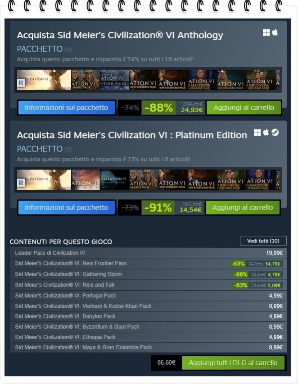298x384 pixels.
Task: Click the Windows icon on the Platinum Edition
Action: pos(257,133)
